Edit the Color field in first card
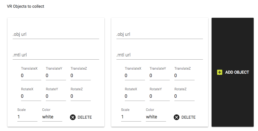 click(52, 117)
